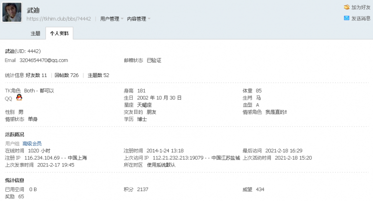Switch to the 主题 tab
The width and height of the screenshot is (373, 201).
pos(36,33)
